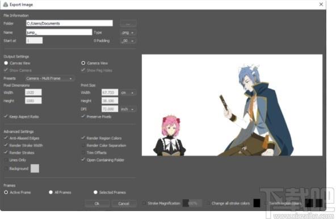This screenshot has width=336, height=219.
Task: Expand the 0 Padding dropdown
Action: (128, 41)
